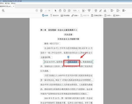Open the 更多 more options dropdown
The width and height of the screenshot is (132, 104).
pos(117,16)
